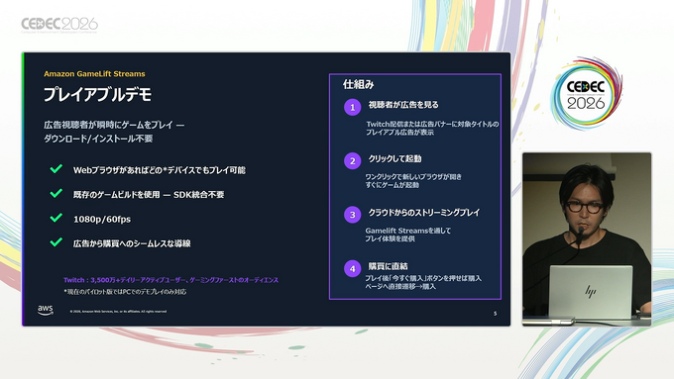Click the purple step 3 circle
The height and width of the screenshot is (379, 674).
click(353, 215)
